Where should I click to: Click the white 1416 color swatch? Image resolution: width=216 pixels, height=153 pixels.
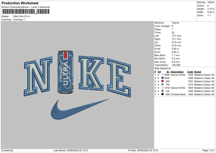[162, 88]
